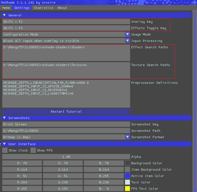The height and width of the screenshot is (192, 197).
Task: Open the Screenshot Format dropdown arrow
Action: point(127,137)
